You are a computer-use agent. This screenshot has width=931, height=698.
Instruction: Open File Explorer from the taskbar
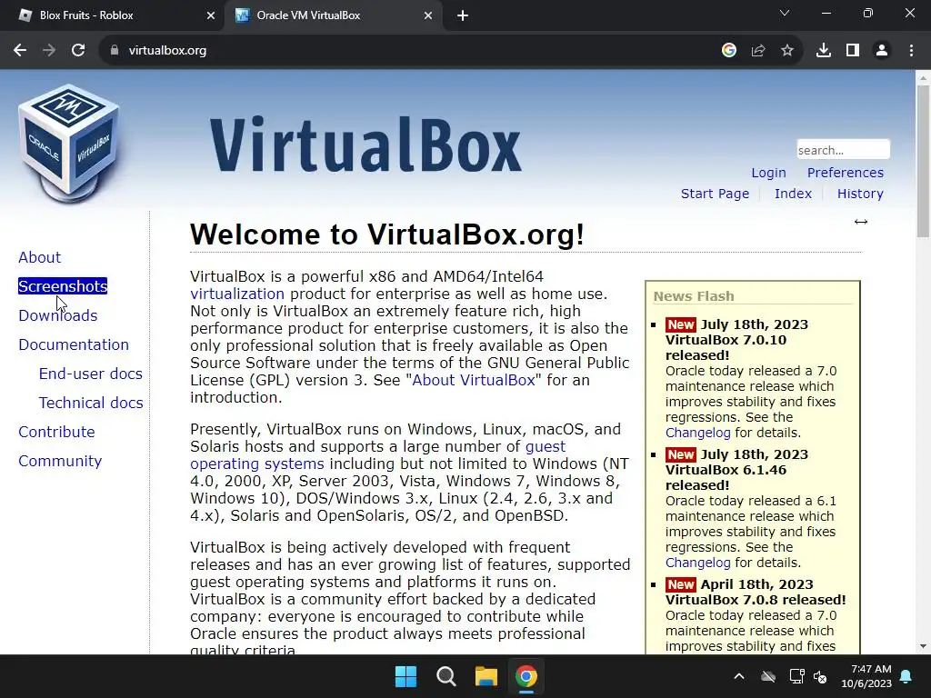pyautogui.click(x=486, y=676)
